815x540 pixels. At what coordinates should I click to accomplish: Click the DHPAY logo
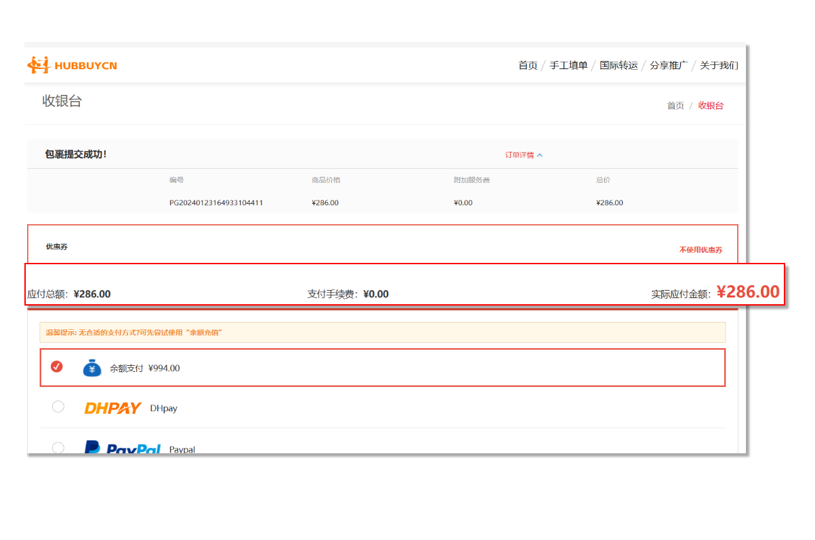coord(112,408)
